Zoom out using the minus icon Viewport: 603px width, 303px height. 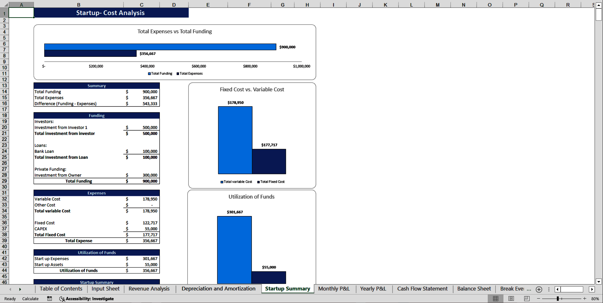[x=538, y=299]
